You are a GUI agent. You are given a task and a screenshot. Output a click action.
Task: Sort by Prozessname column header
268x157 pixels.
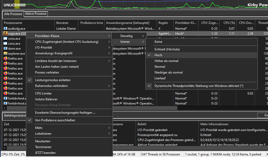coord(28,23)
